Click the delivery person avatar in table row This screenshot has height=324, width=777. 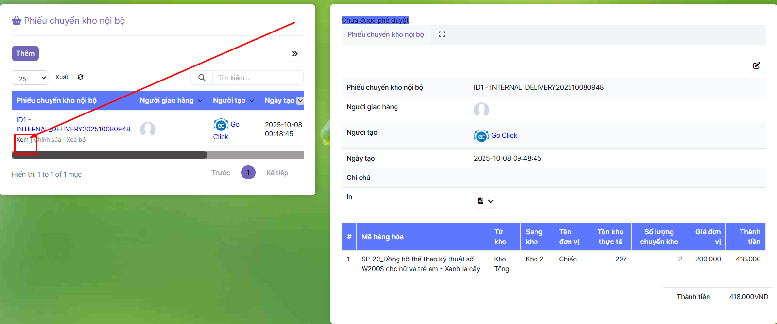pyautogui.click(x=148, y=130)
